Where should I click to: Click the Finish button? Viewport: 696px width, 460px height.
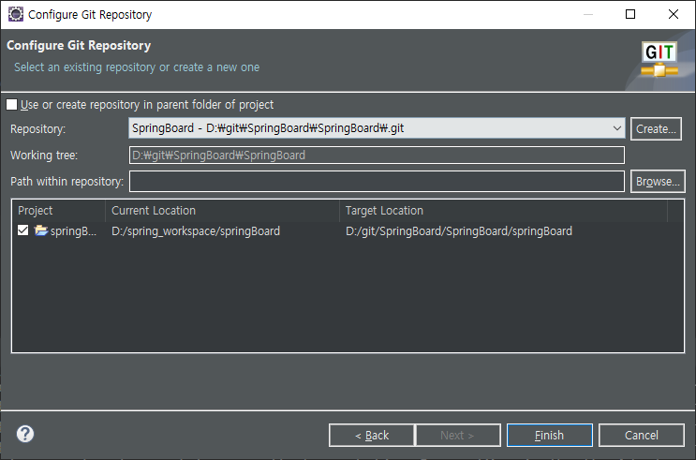tap(550, 435)
